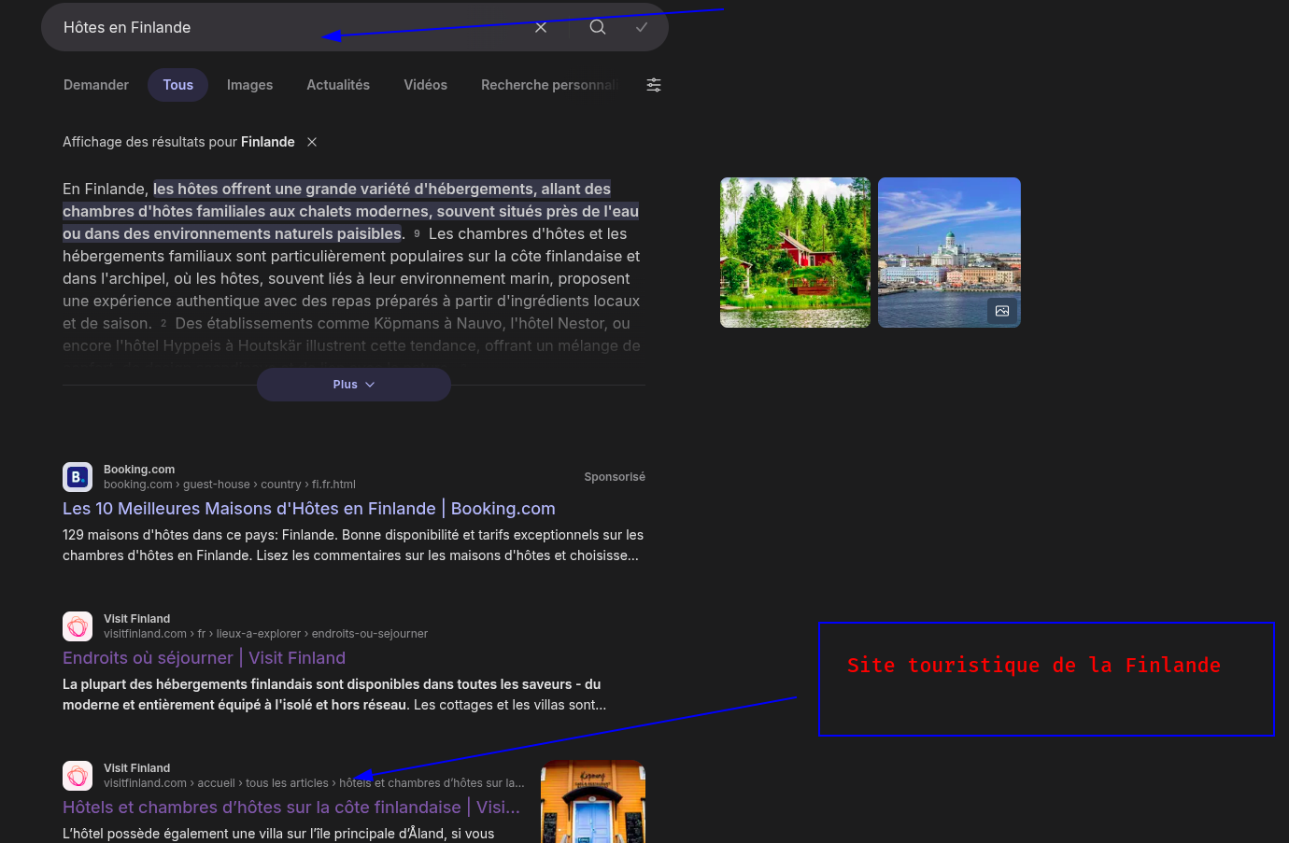Image resolution: width=1289 pixels, height=843 pixels.
Task: Click the snippet starting '129 maisons d'hôtes'
Action: click(x=353, y=545)
